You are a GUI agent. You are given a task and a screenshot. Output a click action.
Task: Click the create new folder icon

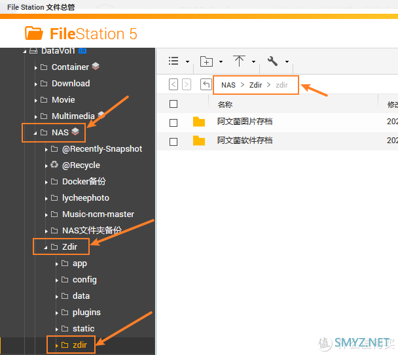pyautogui.click(x=206, y=61)
